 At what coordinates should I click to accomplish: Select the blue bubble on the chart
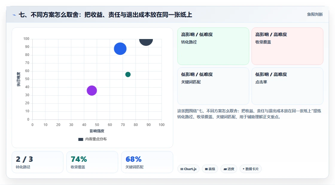[120, 49]
